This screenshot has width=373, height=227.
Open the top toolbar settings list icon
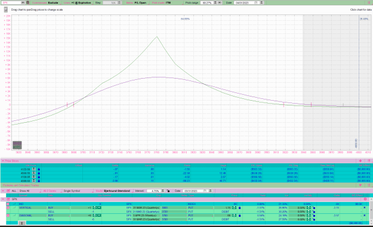tap(369, 2)
